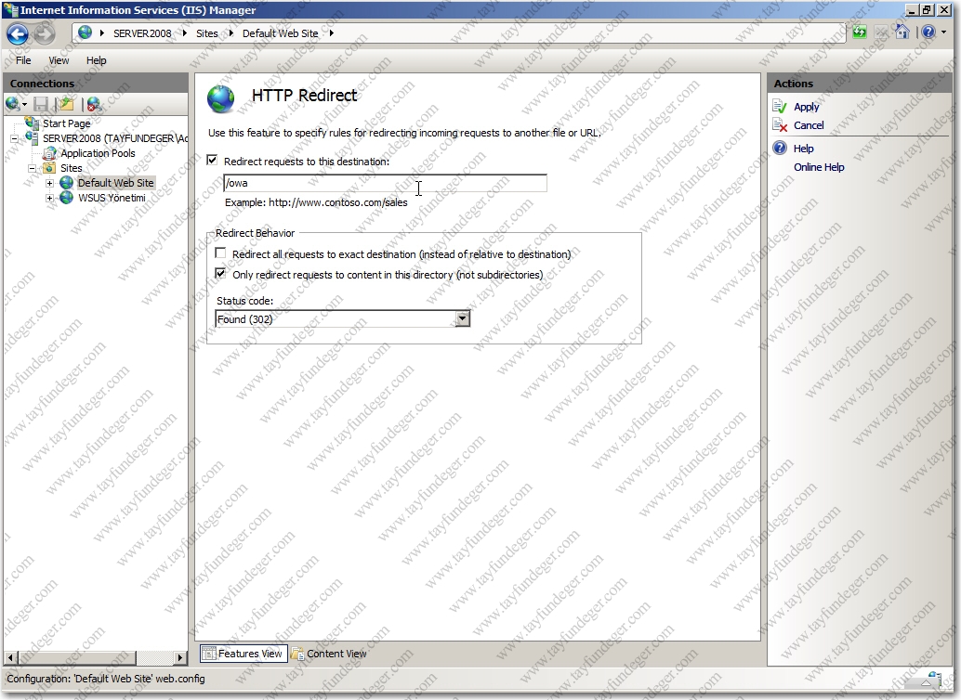Click the Connections horizontal scrollbar thumb
This screenshot has height=700, width=961.
pyautogui.click(x=77, y=657)
